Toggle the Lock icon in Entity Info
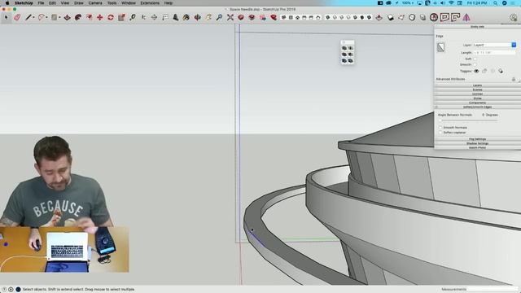Image resolution: width=521 pixels, height=293 pixels. (484, 71)
